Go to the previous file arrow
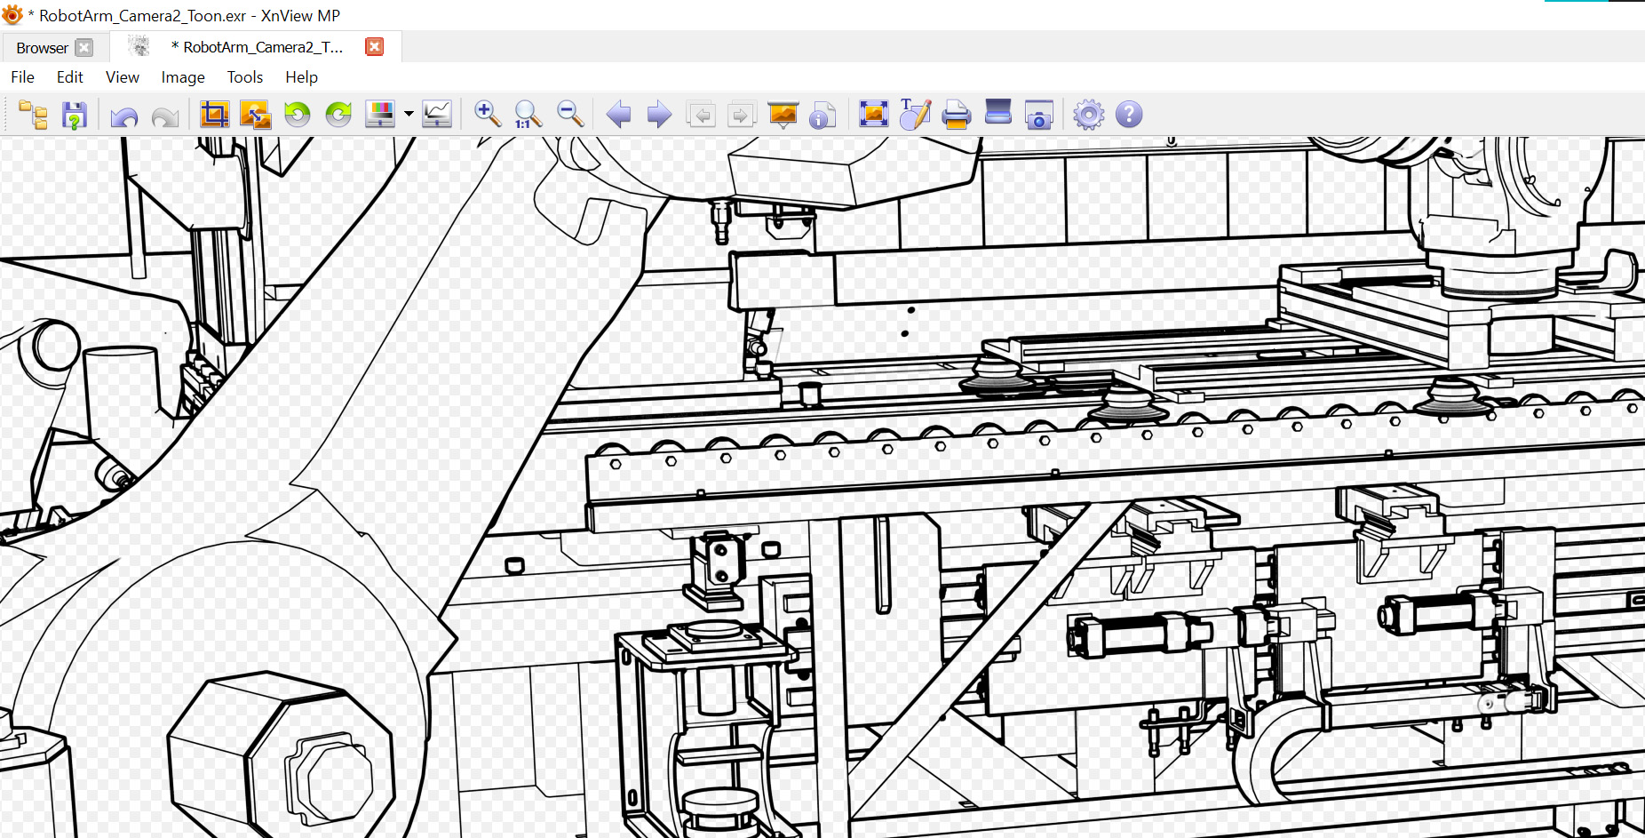1645x838 pixels. 618,115
